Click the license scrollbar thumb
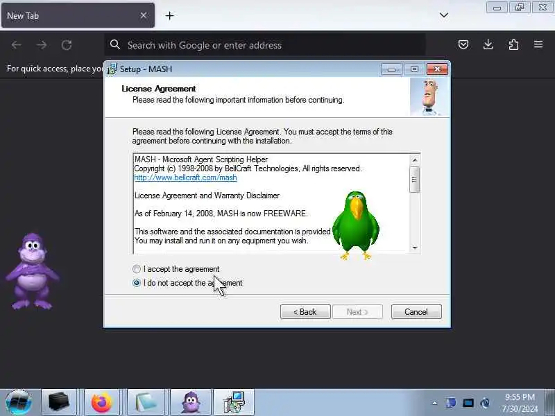The height and width of the screenshot is (416, 555). point(414,180)
